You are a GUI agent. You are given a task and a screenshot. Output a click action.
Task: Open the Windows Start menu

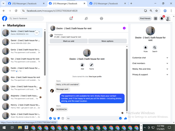point(4,128)
